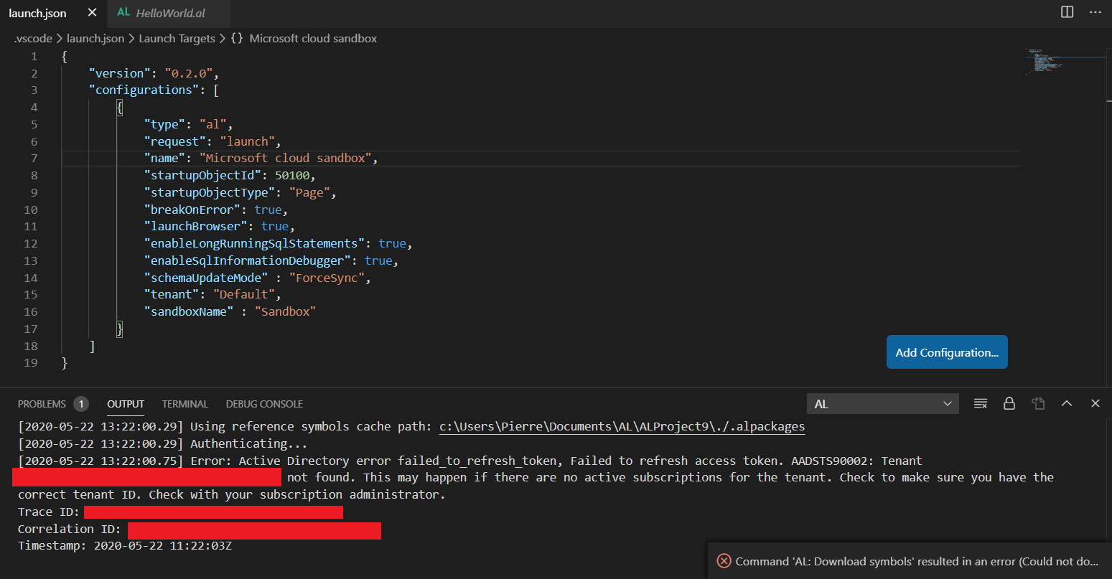Open the DEBUG CONSOLE panel tab
The height and width of the screenshot is (579, 1112).
(264, 404)
